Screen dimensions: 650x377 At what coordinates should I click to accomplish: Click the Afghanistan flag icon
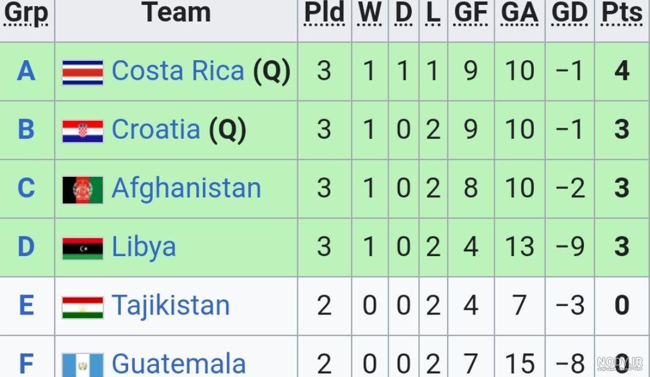[82, 190]
